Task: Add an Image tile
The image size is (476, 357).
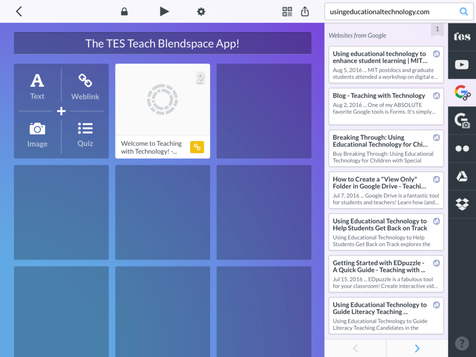Action: [37, 135]
